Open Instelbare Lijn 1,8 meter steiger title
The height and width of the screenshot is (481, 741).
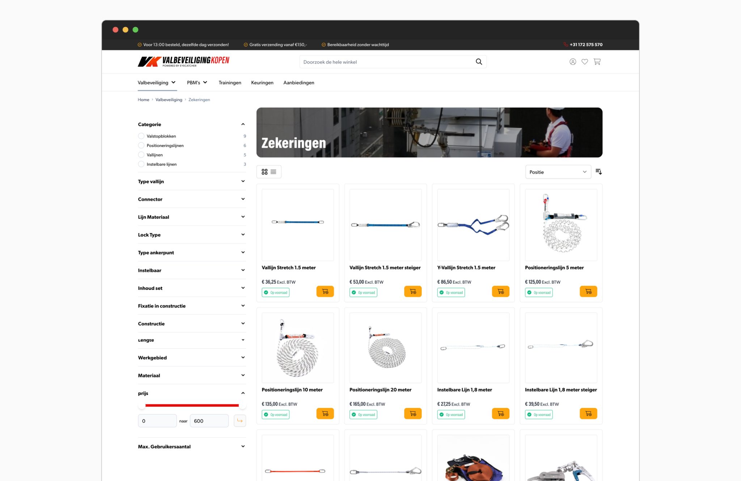pyautogui.click(x=561, y=390)
